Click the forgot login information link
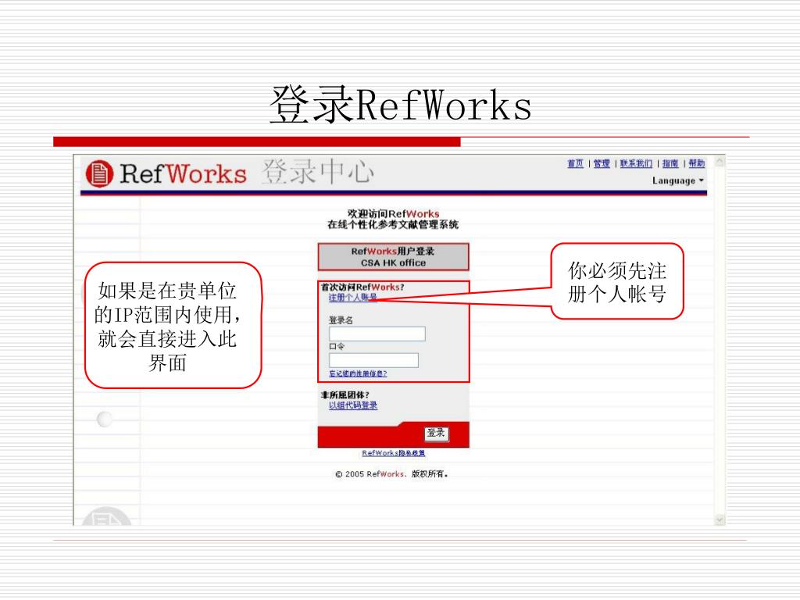800x600 pixels. coord(358,373)
